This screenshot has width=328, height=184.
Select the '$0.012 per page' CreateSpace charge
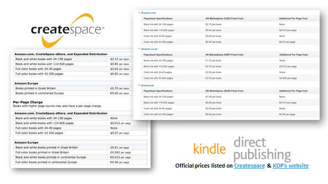(120, 123)
